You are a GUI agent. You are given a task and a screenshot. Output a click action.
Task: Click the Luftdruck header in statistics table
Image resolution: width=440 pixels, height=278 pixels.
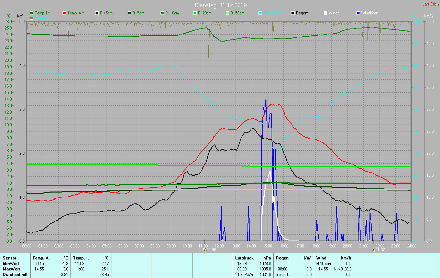pyautogui.click(x=244, y=258)
